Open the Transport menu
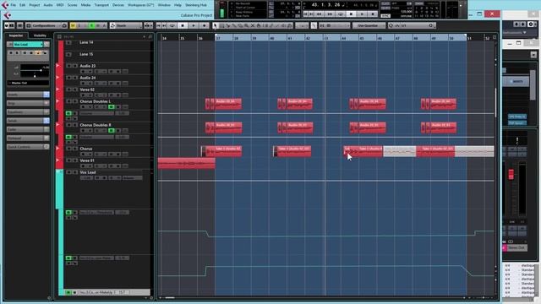541x304 pixels. [101, 5]
